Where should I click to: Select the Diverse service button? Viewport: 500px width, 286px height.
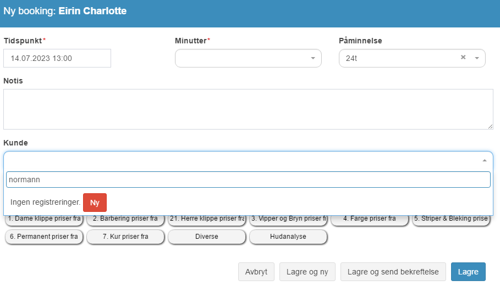[207, 237]
